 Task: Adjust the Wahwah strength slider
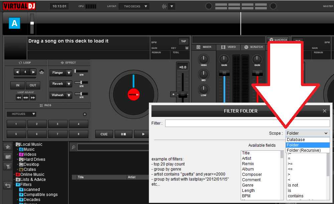(x=81, y=94)
